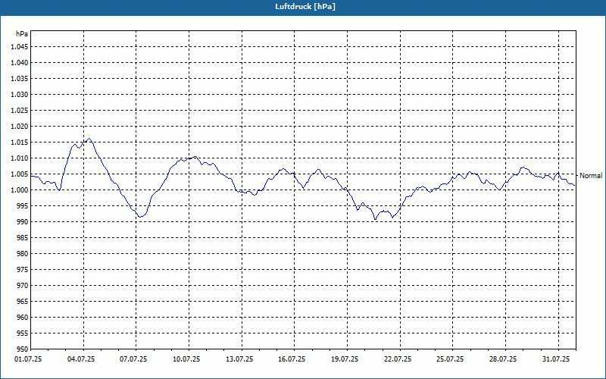This screenshot has width=606, height=379.
Task: Select the 1.035 y-axis value
Action: (20, 79)
